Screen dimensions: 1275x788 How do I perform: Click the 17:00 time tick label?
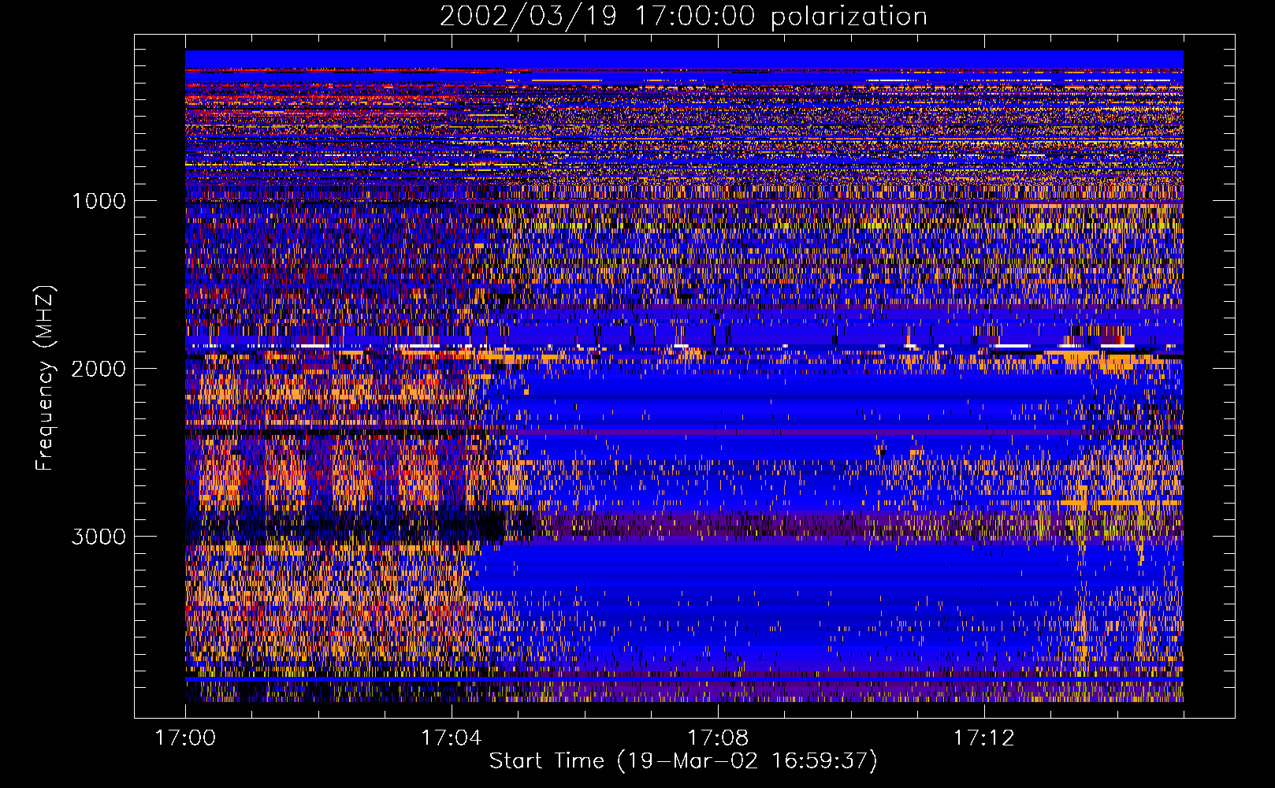pyautogui.click(x=185, y=738)
